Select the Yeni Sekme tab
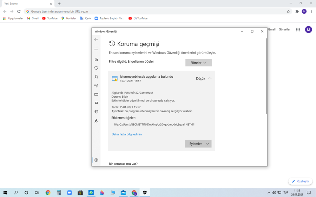The width and height of the screenshot is (316, 197). pyautogui.click(x=28, y=3)
